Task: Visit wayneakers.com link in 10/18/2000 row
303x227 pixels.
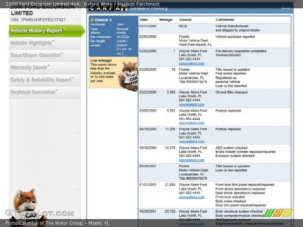Action: point(191,160)
